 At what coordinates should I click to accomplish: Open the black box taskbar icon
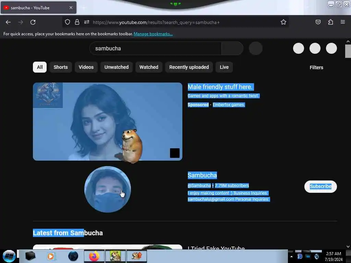(x=30, y=256)
